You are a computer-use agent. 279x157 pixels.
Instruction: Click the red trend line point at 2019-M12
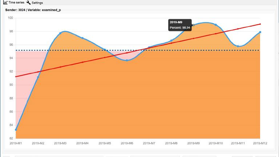tap(260, 24)
